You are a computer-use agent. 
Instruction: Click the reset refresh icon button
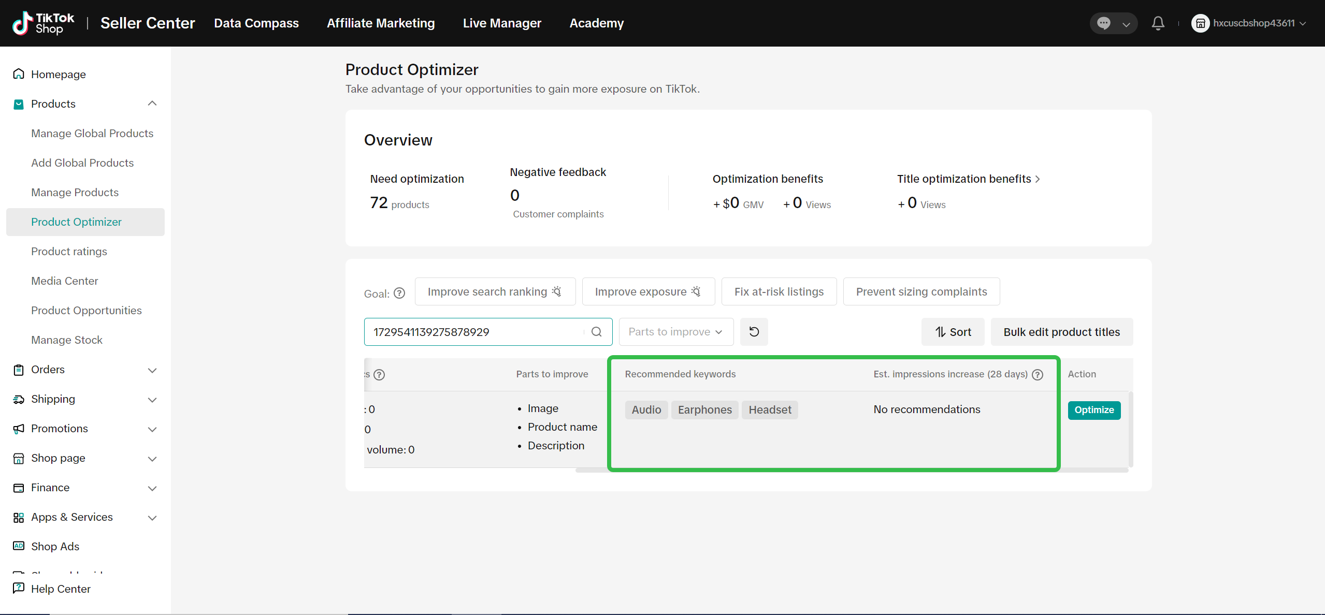[x=754, y=332]
